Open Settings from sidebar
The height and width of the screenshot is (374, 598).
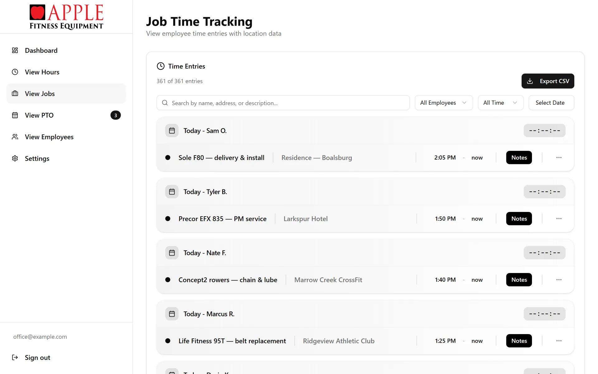coord(66,158)
